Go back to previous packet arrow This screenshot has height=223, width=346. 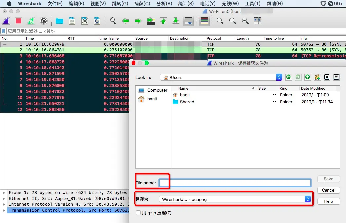(126, 21)
